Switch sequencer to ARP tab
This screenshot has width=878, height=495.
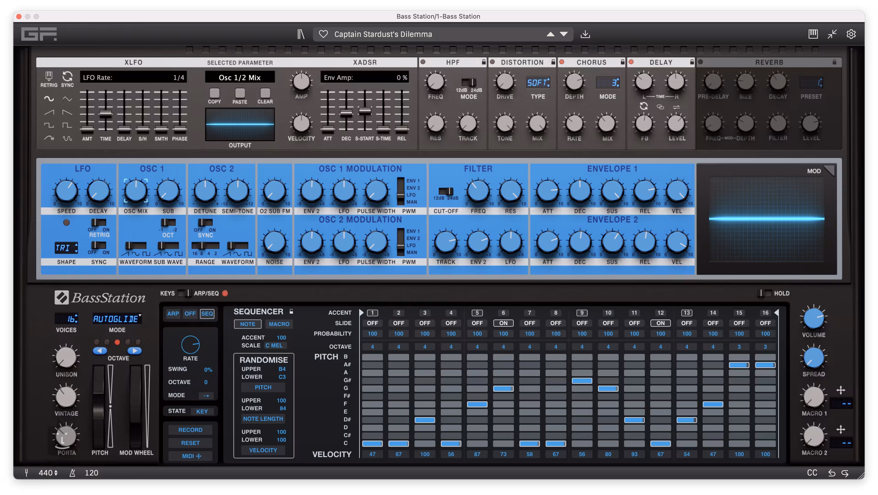pyautogui.click(x=173, y=314)
